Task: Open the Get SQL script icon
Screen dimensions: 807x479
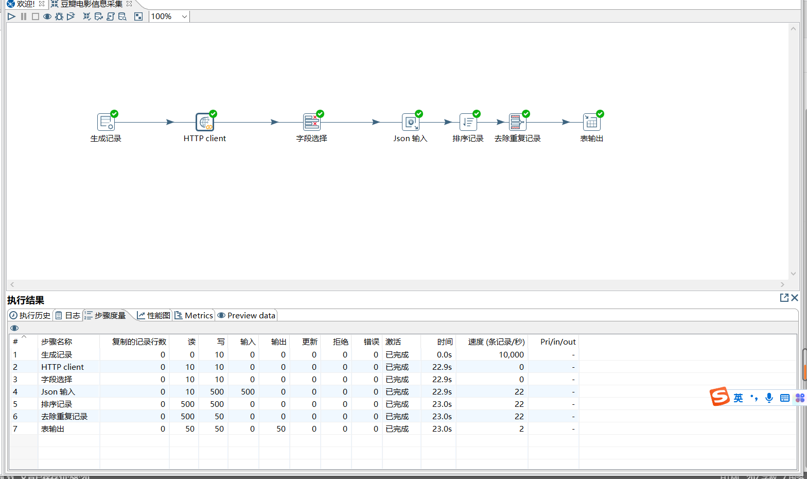Action: [x=111, y=16]
